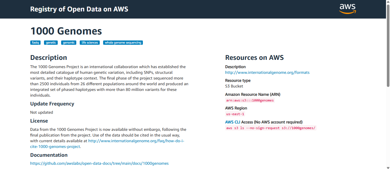The image size is (390, 169).
Task: Click the Documentation heading
Action: [49, 155]
